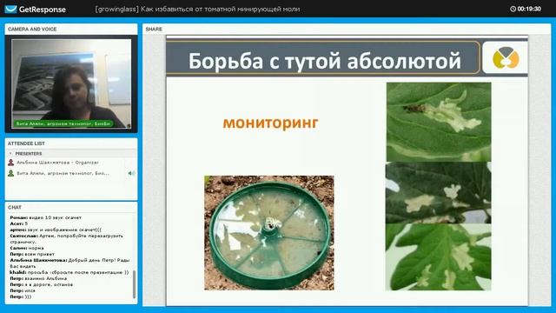Click the chat message from Роман
This screenshot has width=556, height=313.
[46, 217]
